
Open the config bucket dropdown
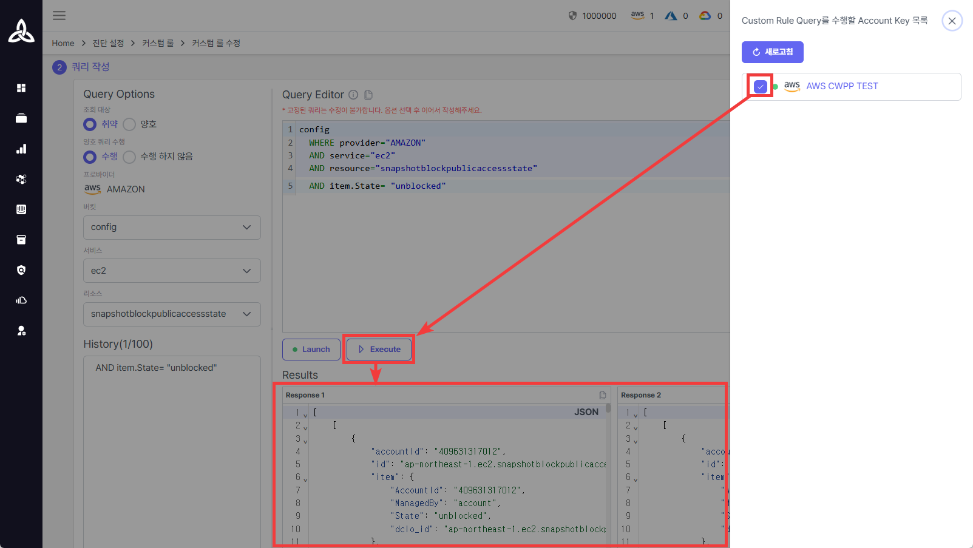pyautogui.click(x=172, y=228)
